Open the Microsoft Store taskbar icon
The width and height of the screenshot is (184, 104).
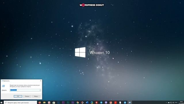click(x=54, y=103)
